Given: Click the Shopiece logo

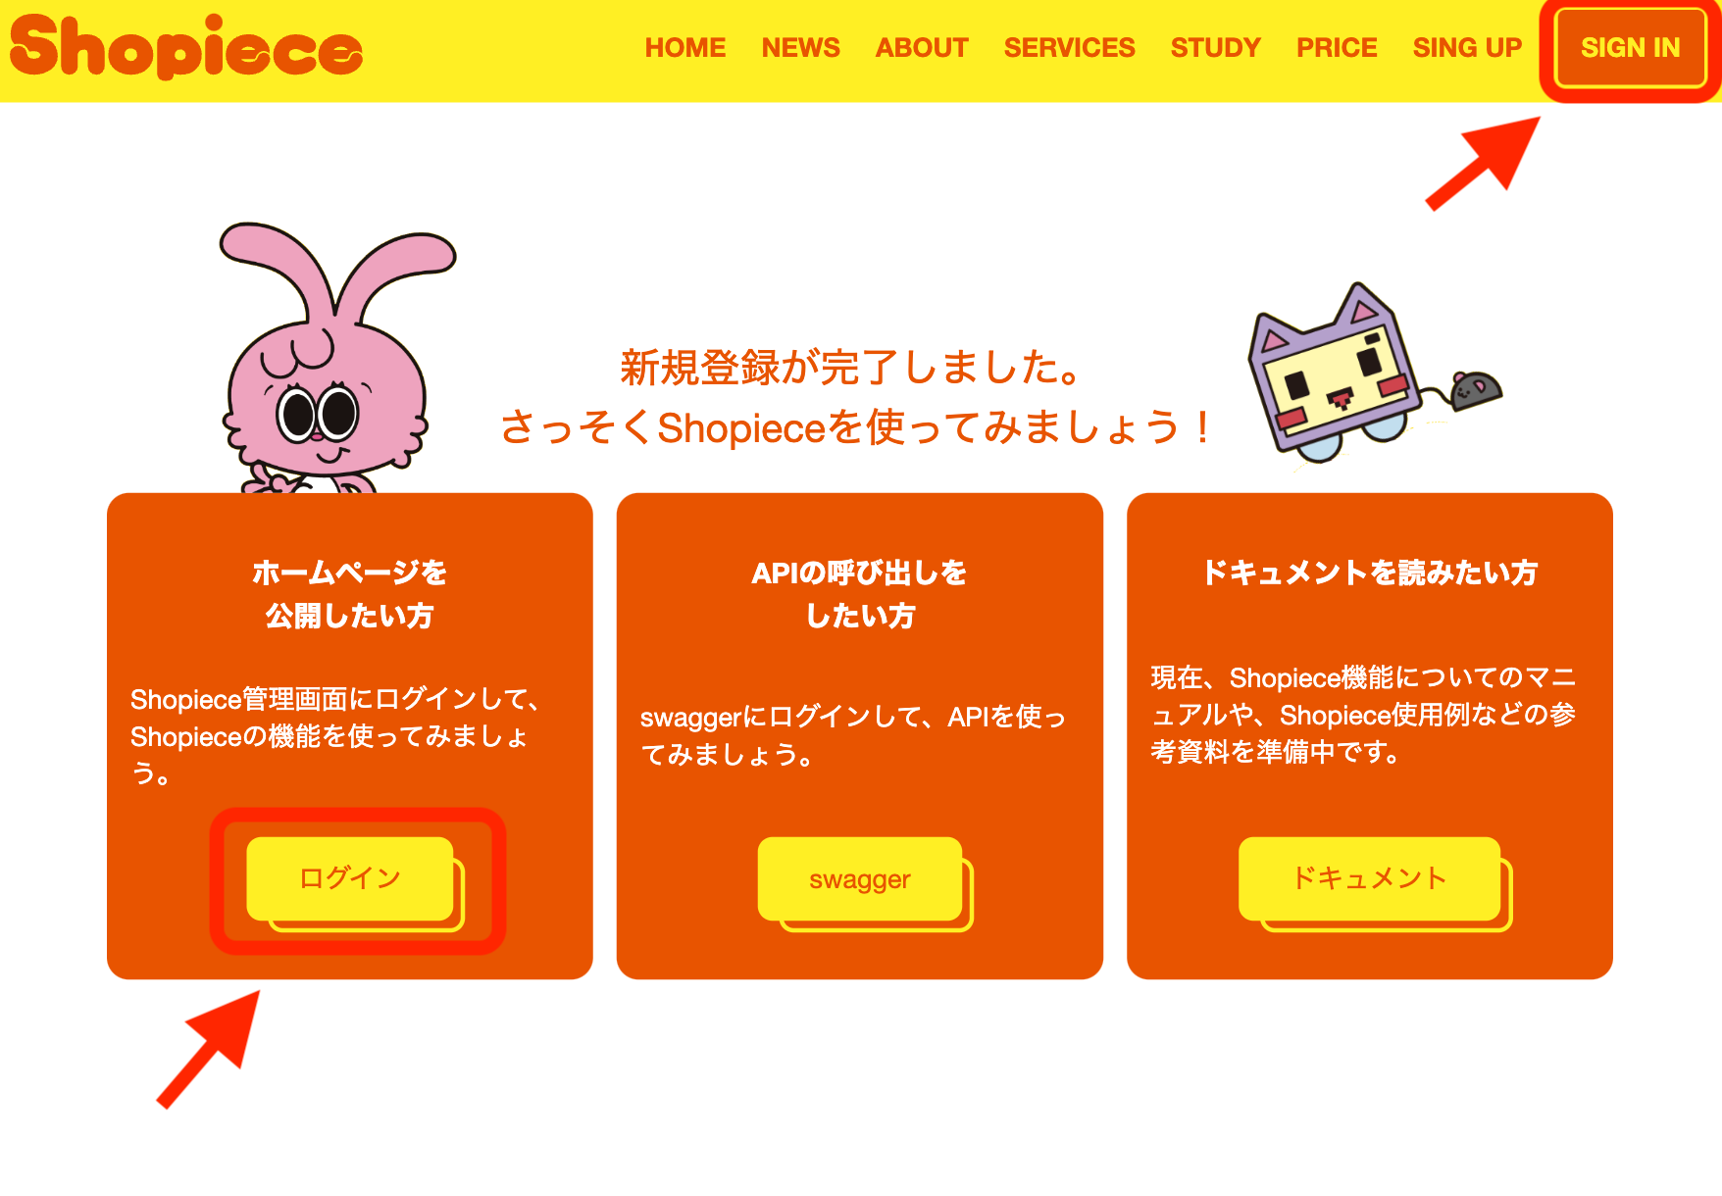Looking at the screenshot, I should click(x=186, y=47).
